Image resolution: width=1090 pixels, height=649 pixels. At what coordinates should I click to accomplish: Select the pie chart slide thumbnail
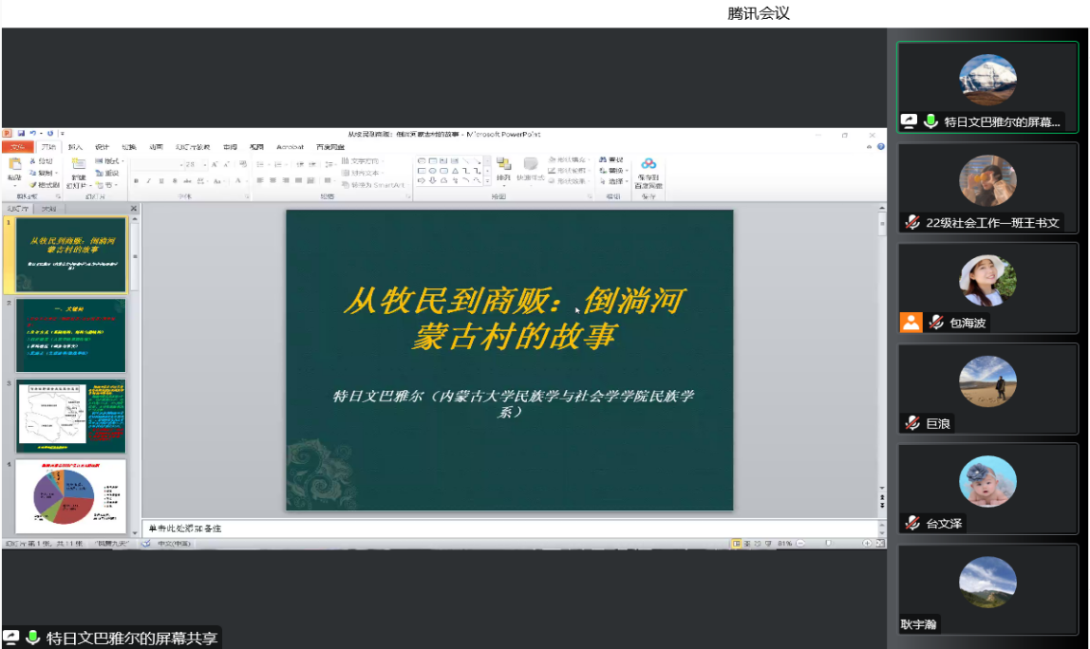tap(70, 495)
